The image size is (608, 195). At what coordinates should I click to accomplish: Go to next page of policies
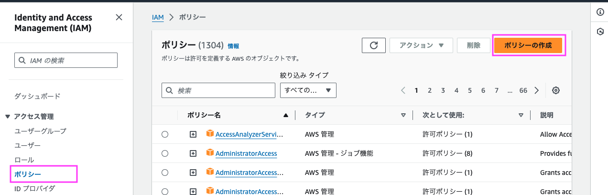537,90
